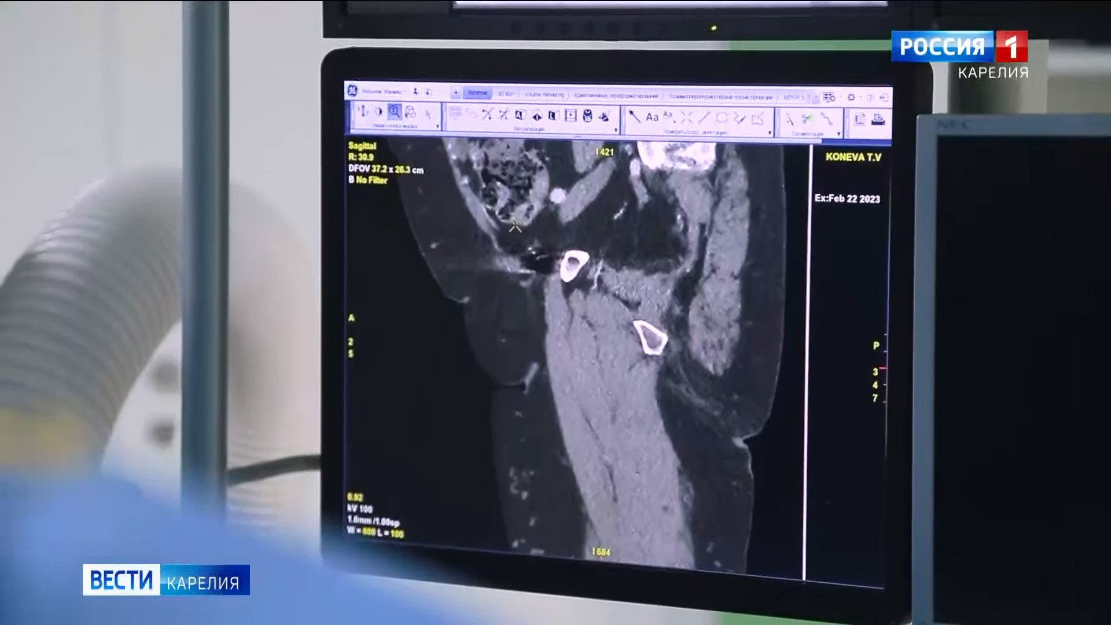Click the Volume Viewer title label
The image size is (1111, 625).
click(381, 91)
